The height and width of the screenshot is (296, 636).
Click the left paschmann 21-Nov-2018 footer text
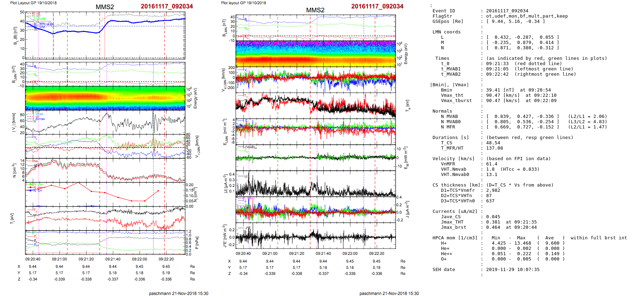click(178, 293)
